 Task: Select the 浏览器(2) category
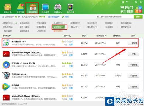[109, 23]
